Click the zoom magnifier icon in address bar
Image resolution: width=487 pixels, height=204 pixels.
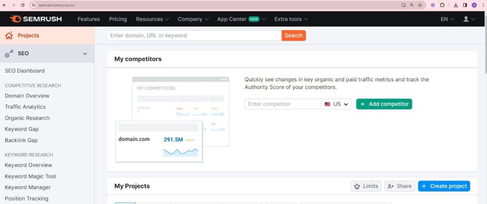coord(412,5)
